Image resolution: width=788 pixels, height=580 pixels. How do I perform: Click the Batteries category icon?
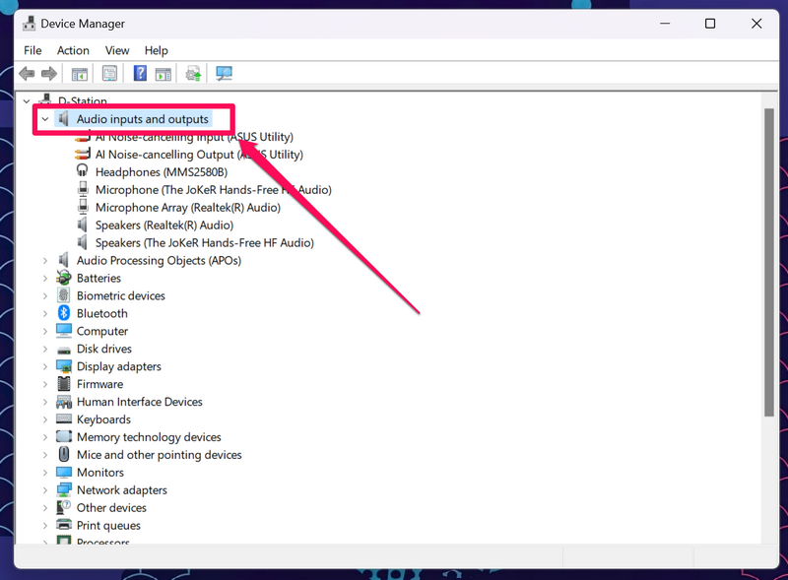pos(64,278)
